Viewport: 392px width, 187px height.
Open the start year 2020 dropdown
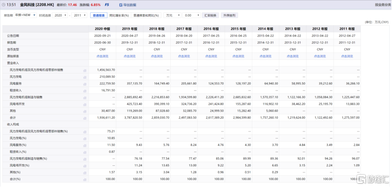[60, 15]
